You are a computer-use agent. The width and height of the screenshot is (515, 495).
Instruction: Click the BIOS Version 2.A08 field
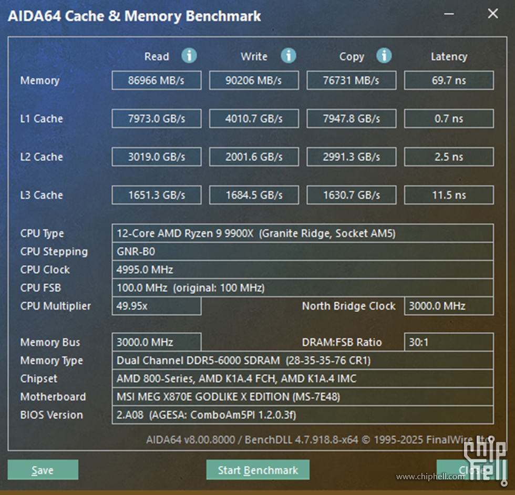coord(303,415)
